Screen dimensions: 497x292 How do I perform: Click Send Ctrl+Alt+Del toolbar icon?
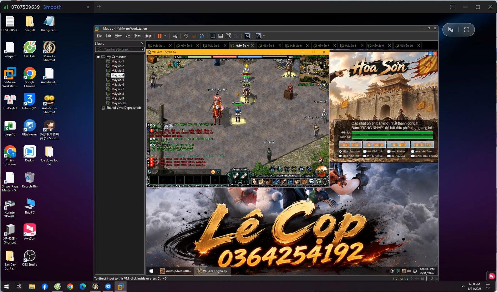point(175,36)
